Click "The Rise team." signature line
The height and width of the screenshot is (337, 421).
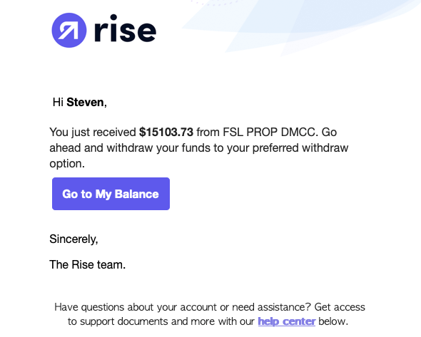pos(88,264)
